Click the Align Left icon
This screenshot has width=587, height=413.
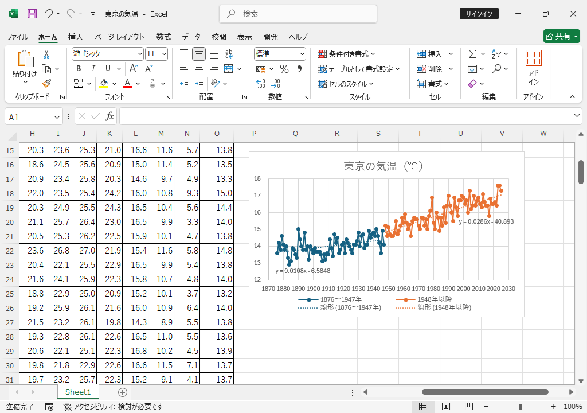(184, 69)
